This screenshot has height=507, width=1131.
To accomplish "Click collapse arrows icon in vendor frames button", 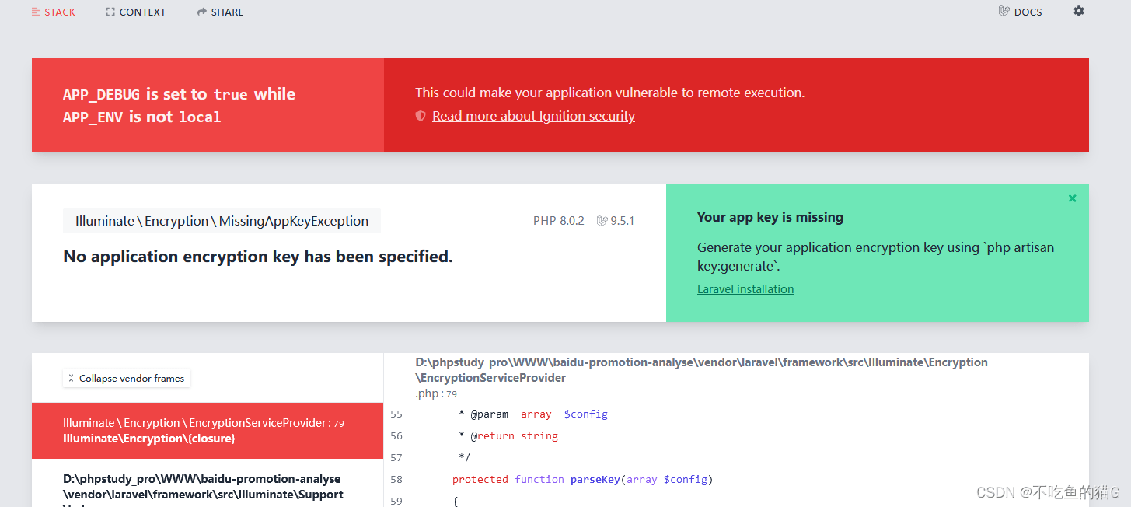I will coord(72,379).
